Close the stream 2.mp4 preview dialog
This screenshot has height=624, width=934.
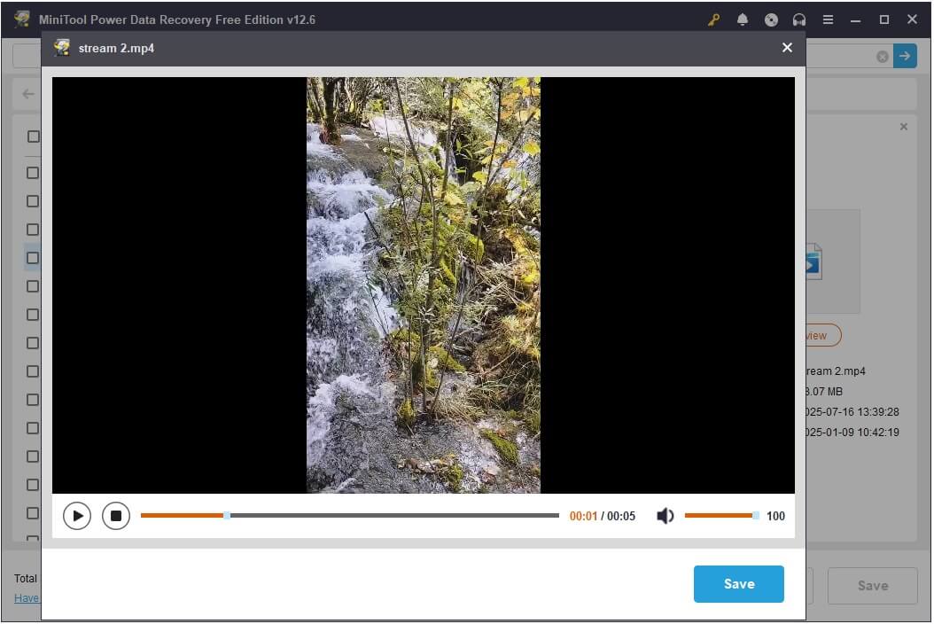[787, 48]
